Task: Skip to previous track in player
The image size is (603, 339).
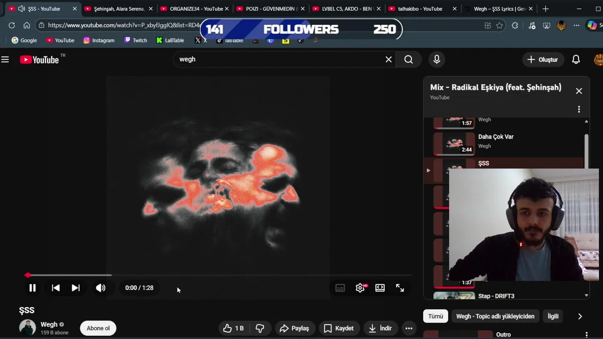Action: click(56, 288)
